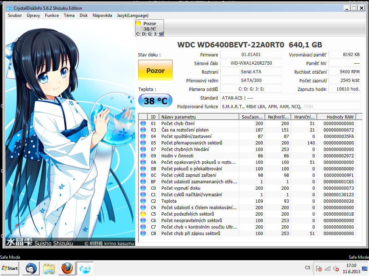Click the ID column header
This screenshot has width=369, height=276.
point(153,117)
